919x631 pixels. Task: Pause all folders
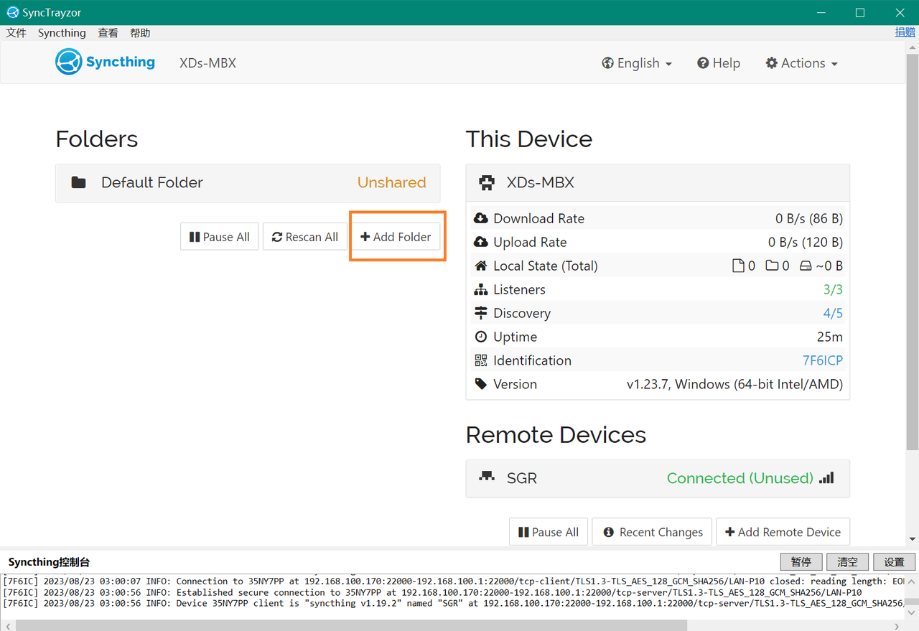220,237
